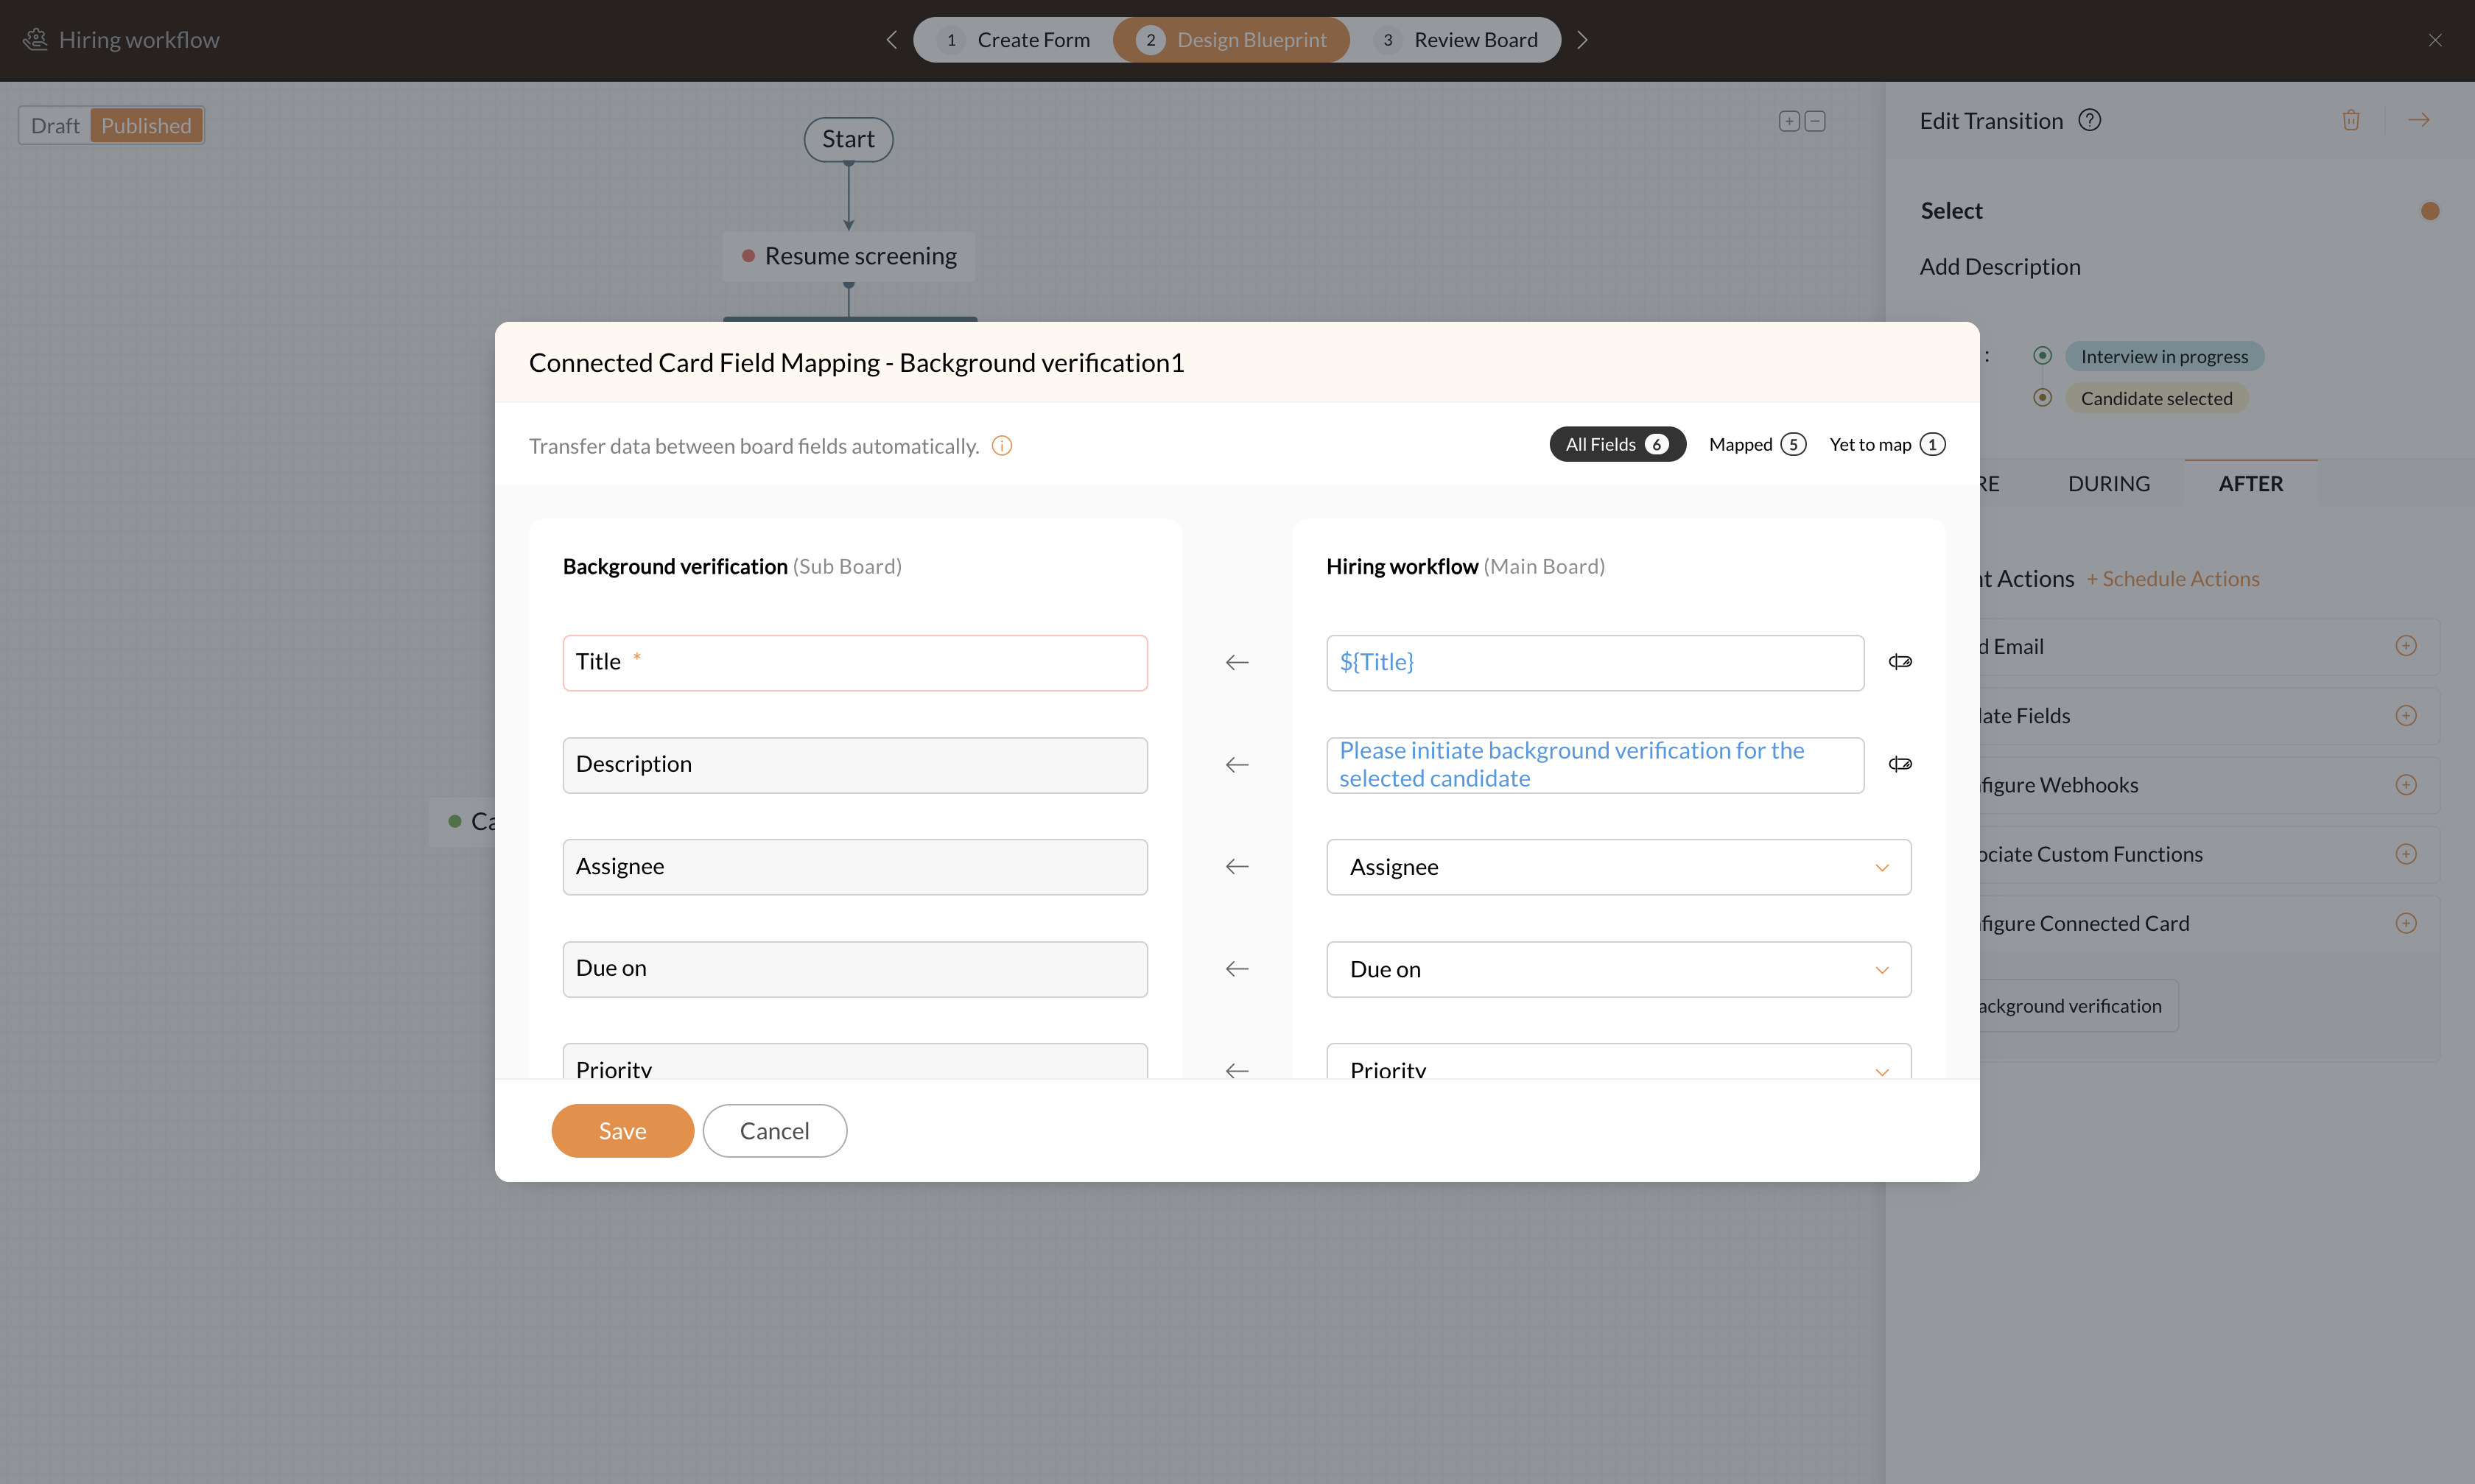Click the info icon beside transfer data text
Image resolution: width=2475 pixels, height=1484 pixels.
[x=1001, y=446]
